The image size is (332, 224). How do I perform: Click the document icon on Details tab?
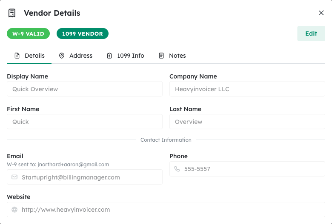(17, 56)
